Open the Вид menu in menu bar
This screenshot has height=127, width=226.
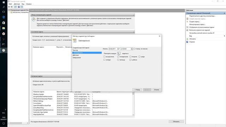(23, 4)
